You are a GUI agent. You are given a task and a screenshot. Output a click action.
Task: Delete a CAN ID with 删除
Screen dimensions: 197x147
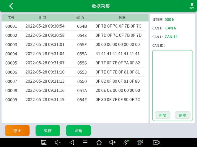coord(183,115)
